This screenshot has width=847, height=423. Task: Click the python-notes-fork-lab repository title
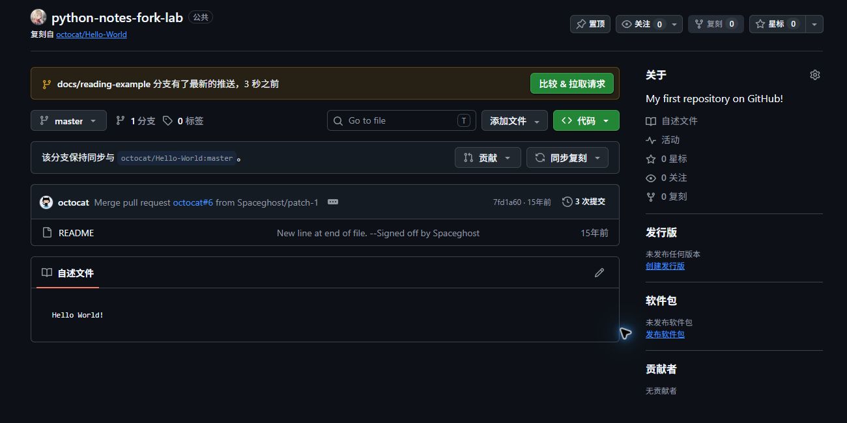click(117, 18)
